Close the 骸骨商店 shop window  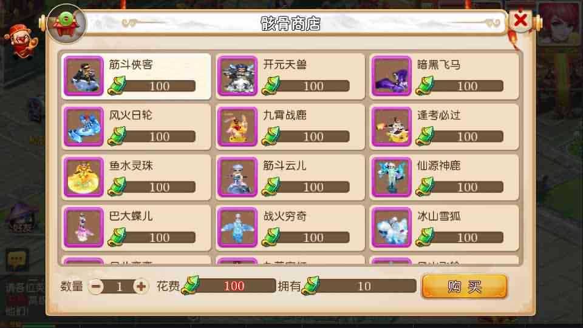pyautogui.click(x=520, y=20)
